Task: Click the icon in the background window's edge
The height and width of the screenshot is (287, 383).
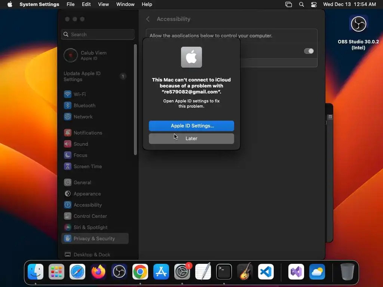Action: pos(330,117)
